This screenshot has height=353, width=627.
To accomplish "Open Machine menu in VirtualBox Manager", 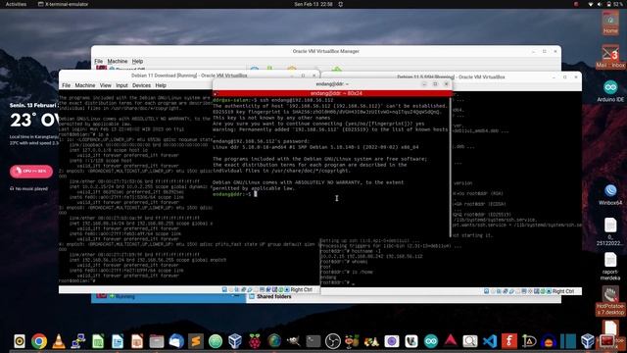I will coord(118,61).
